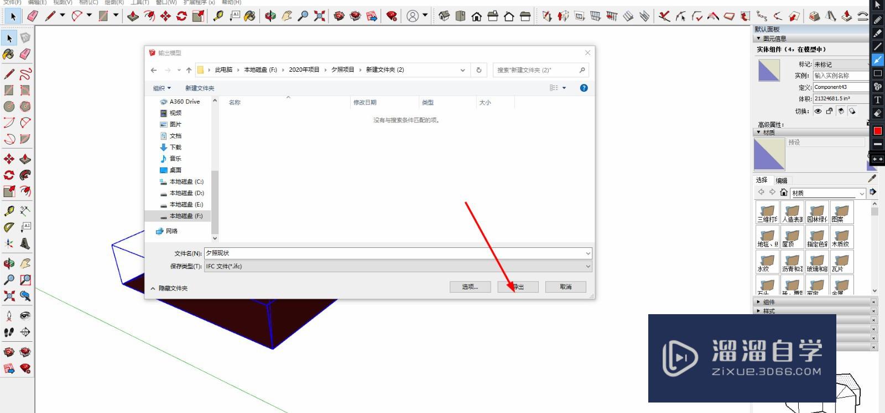Select the Pan hand tool in top toolbar

point(287,16)
